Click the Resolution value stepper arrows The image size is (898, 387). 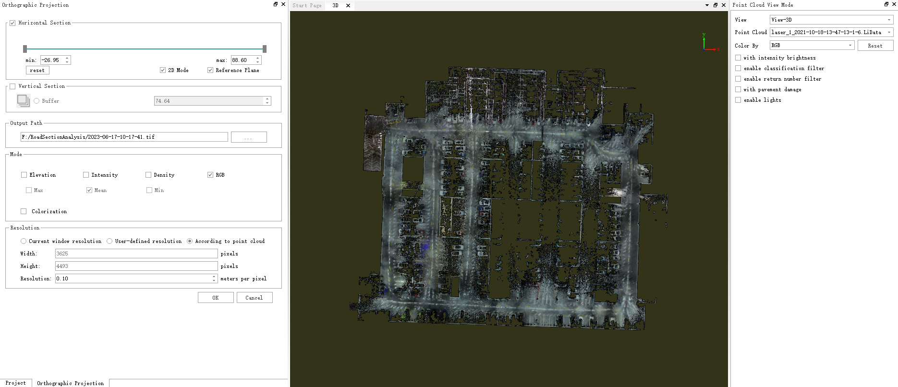click(x=214, y=278)
